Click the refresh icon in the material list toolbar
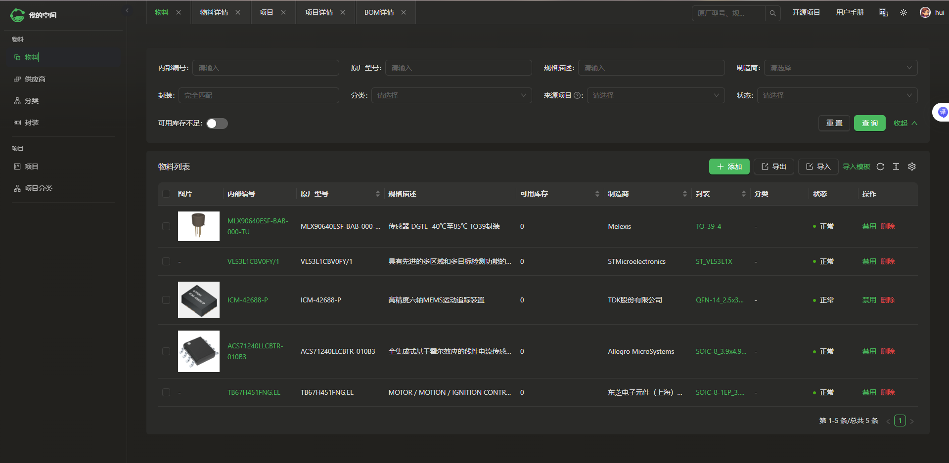Screen dimensions: 949x463 pyautogui.click(x=880, y=167)
